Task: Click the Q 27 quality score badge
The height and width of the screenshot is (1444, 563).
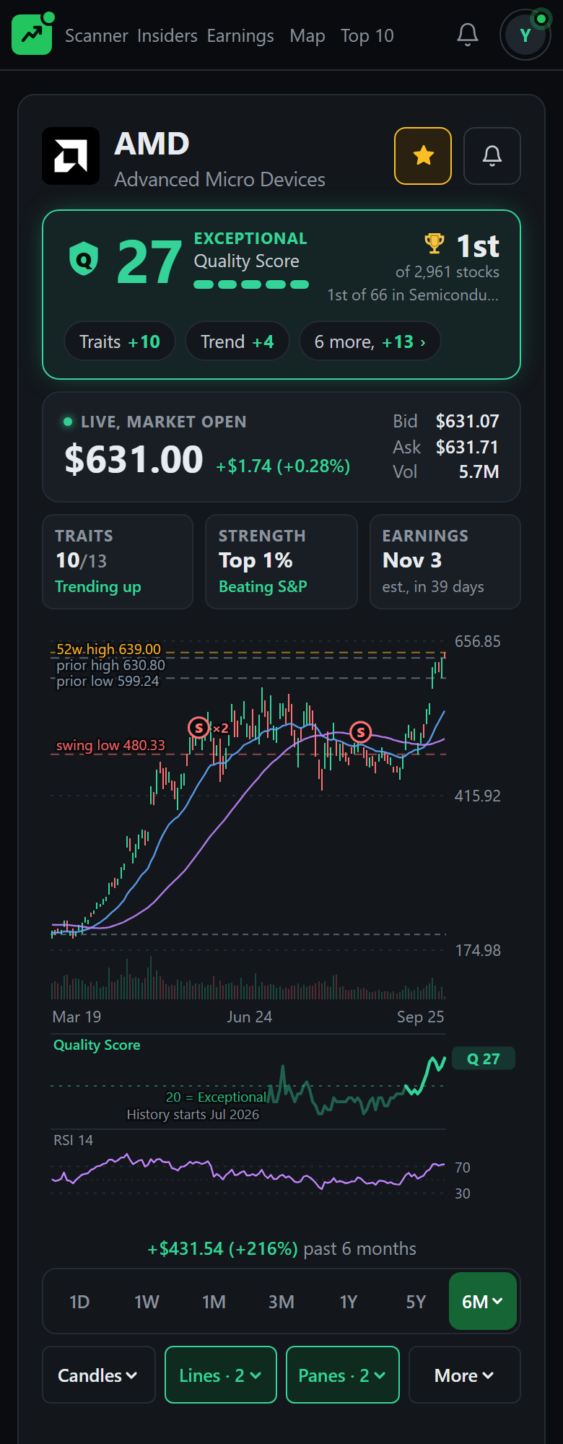Action: (x=484, y=1059)
